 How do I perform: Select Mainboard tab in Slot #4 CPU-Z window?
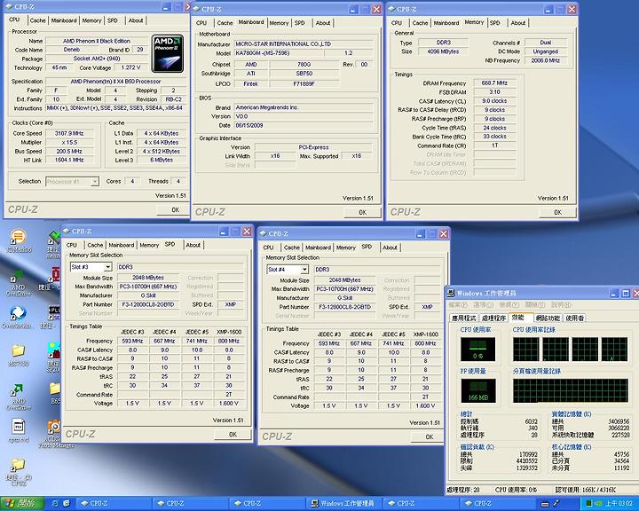318,248
